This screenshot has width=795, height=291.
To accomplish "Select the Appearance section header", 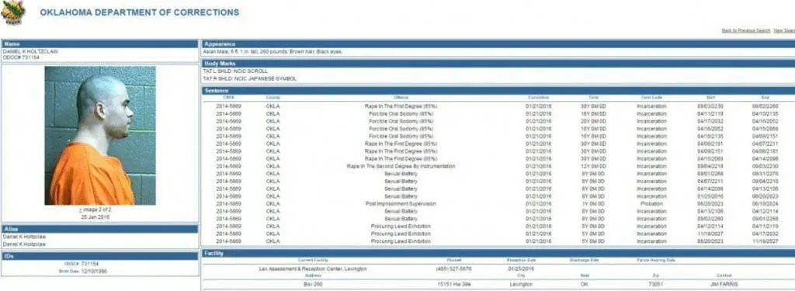I will [498, 44].
